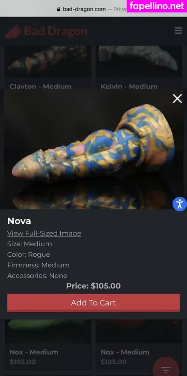Open the accessibility options widget
This screenshot has height=376, width=187.
(x=180, y=204)
